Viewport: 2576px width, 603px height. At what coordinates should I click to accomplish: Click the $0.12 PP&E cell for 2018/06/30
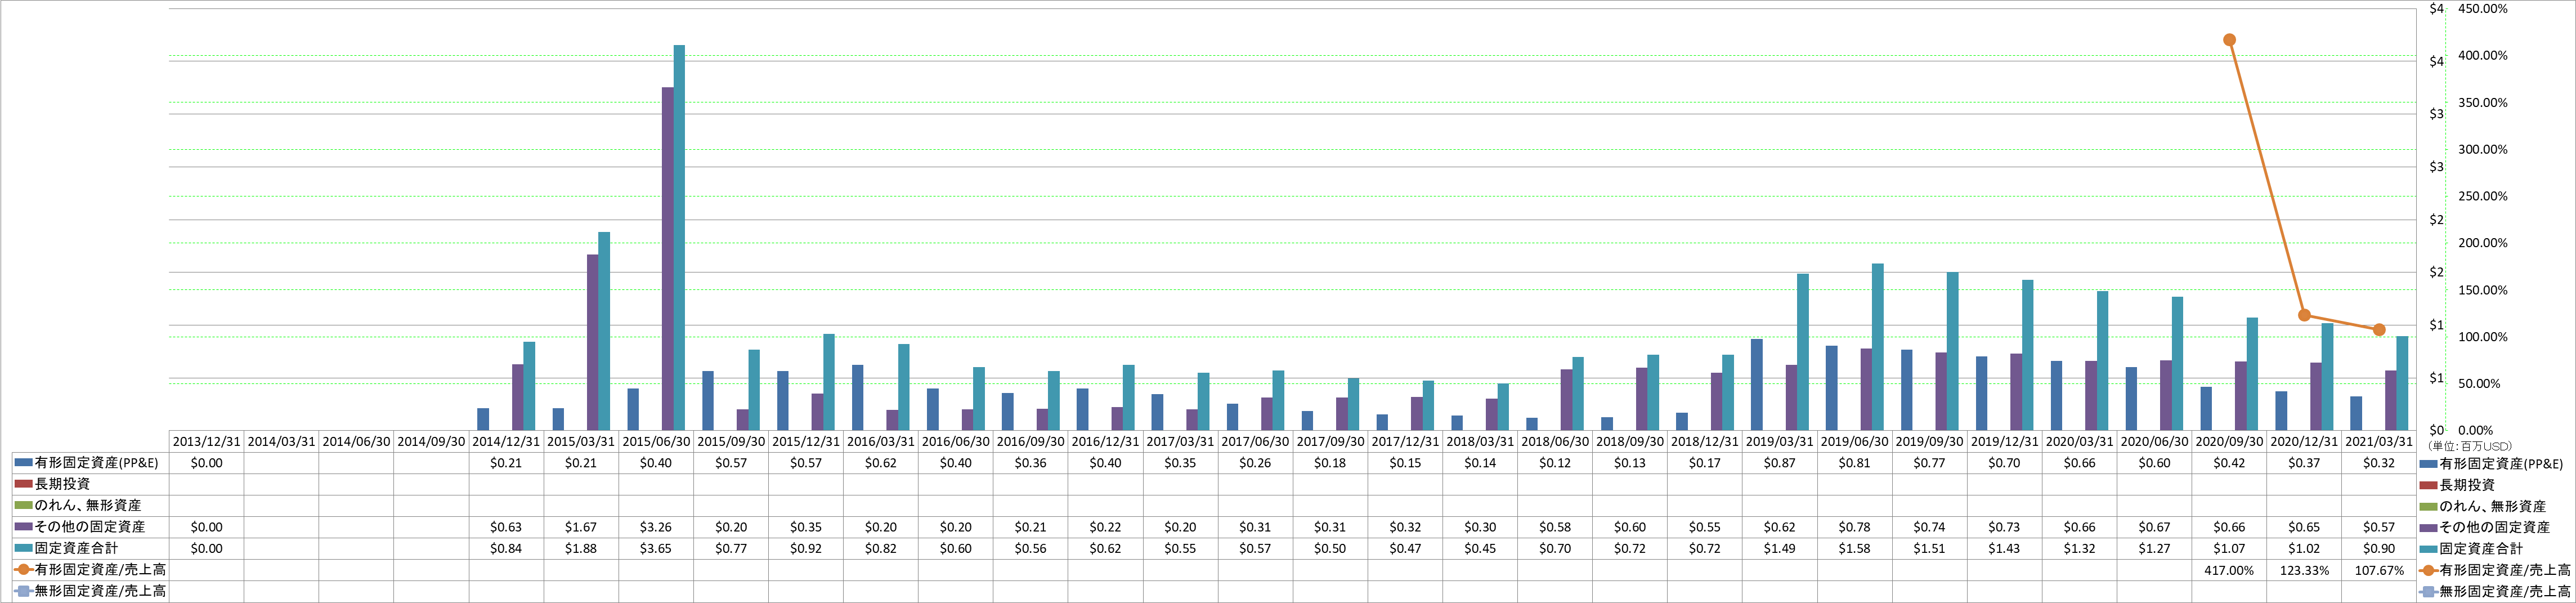(x=1555, y=463)
